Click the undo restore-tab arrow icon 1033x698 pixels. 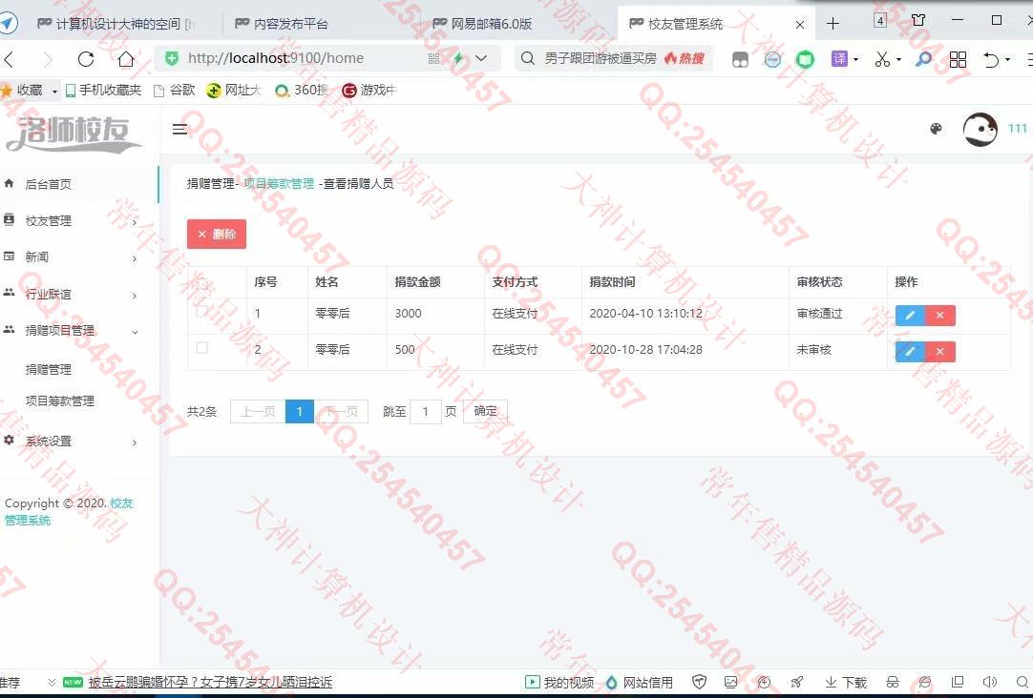pyautogui.click(x=992, y=59)
